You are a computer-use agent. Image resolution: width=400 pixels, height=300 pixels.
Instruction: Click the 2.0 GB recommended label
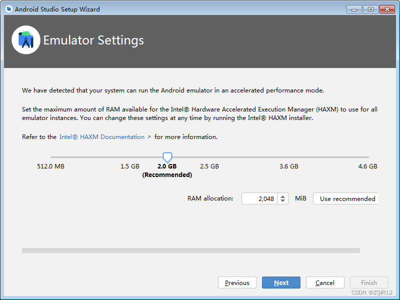pyautogui.click(x=167, y=170)
